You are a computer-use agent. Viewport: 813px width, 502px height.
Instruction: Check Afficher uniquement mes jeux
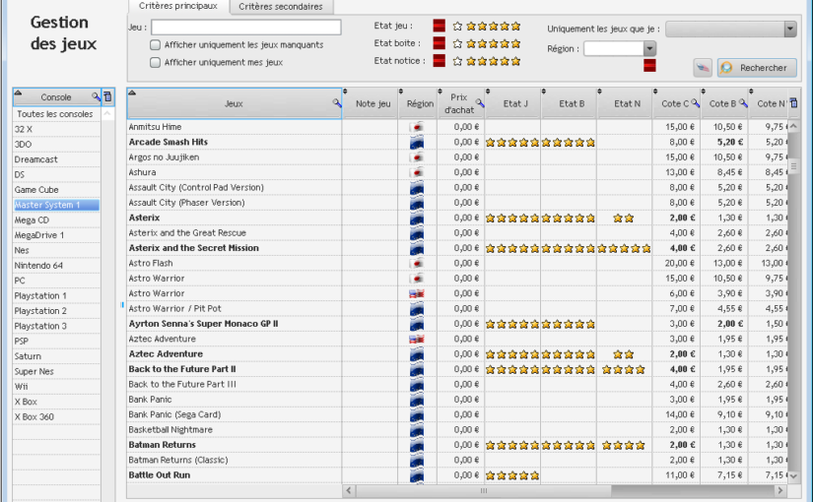[155, 63]
